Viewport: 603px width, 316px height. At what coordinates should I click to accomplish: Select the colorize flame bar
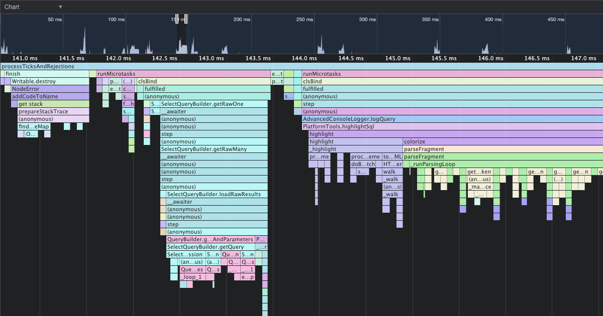[502, 141]
